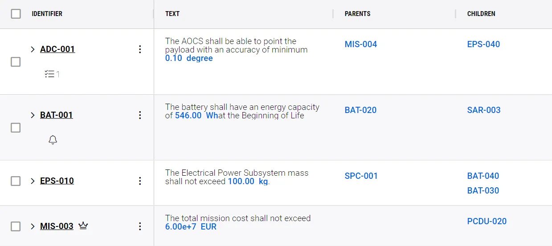
Task: Click the CHILDREN column header
Action: click(x=481, y=14)
